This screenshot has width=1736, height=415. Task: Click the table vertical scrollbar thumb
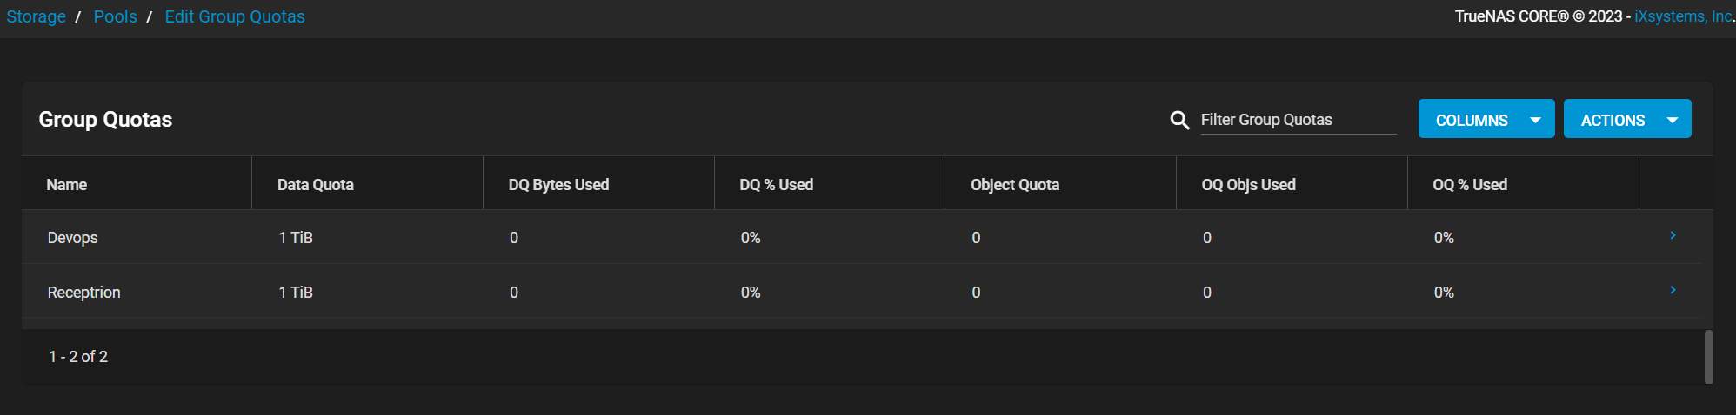tap(1708, 356)
